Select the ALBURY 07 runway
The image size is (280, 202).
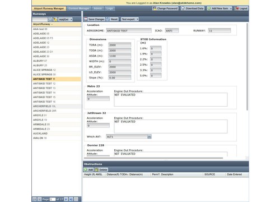pos(57,61)
